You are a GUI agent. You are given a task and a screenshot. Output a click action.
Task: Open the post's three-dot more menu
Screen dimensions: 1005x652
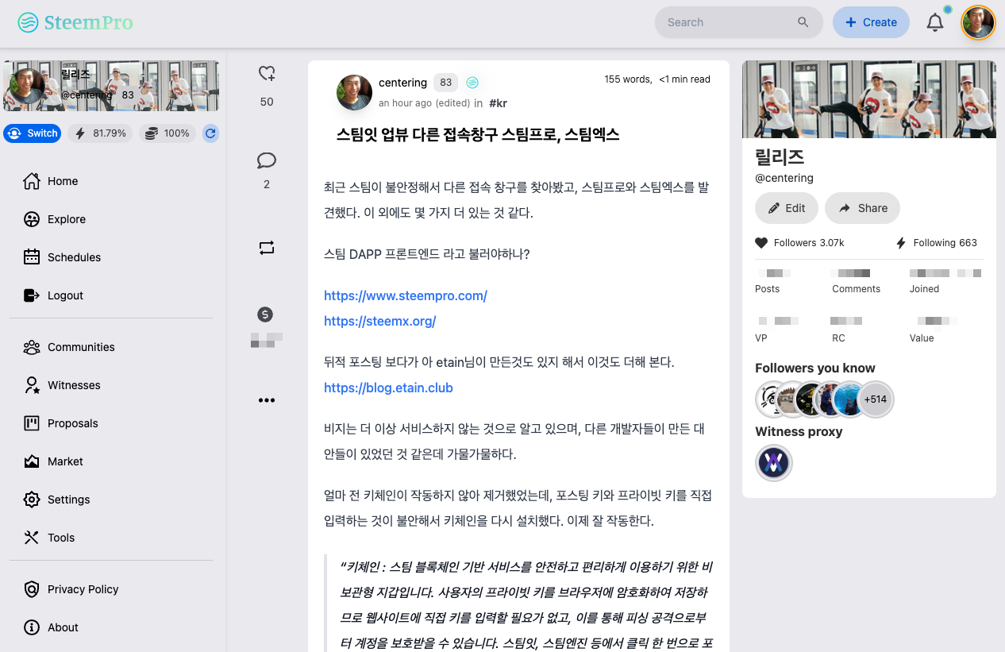[267, 400]
